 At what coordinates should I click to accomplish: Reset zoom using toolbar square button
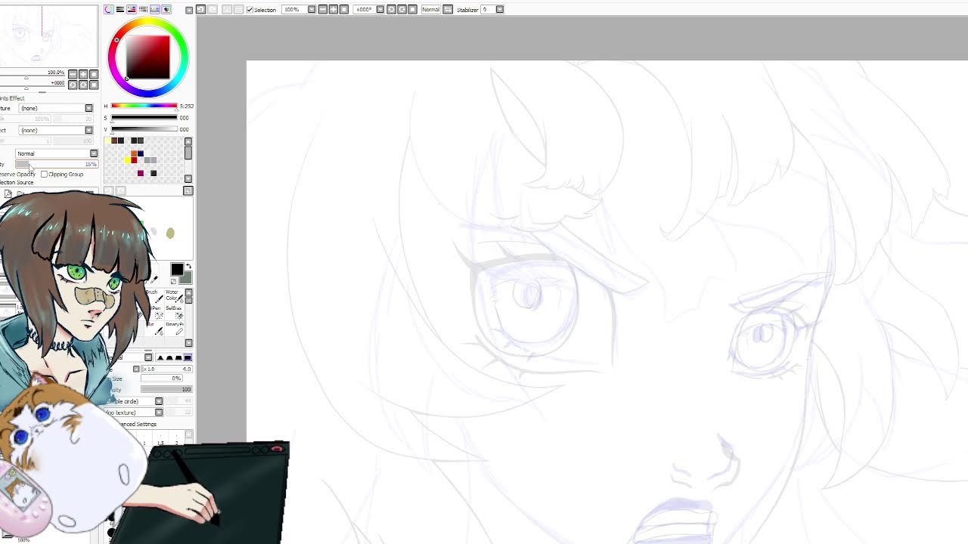344,9
